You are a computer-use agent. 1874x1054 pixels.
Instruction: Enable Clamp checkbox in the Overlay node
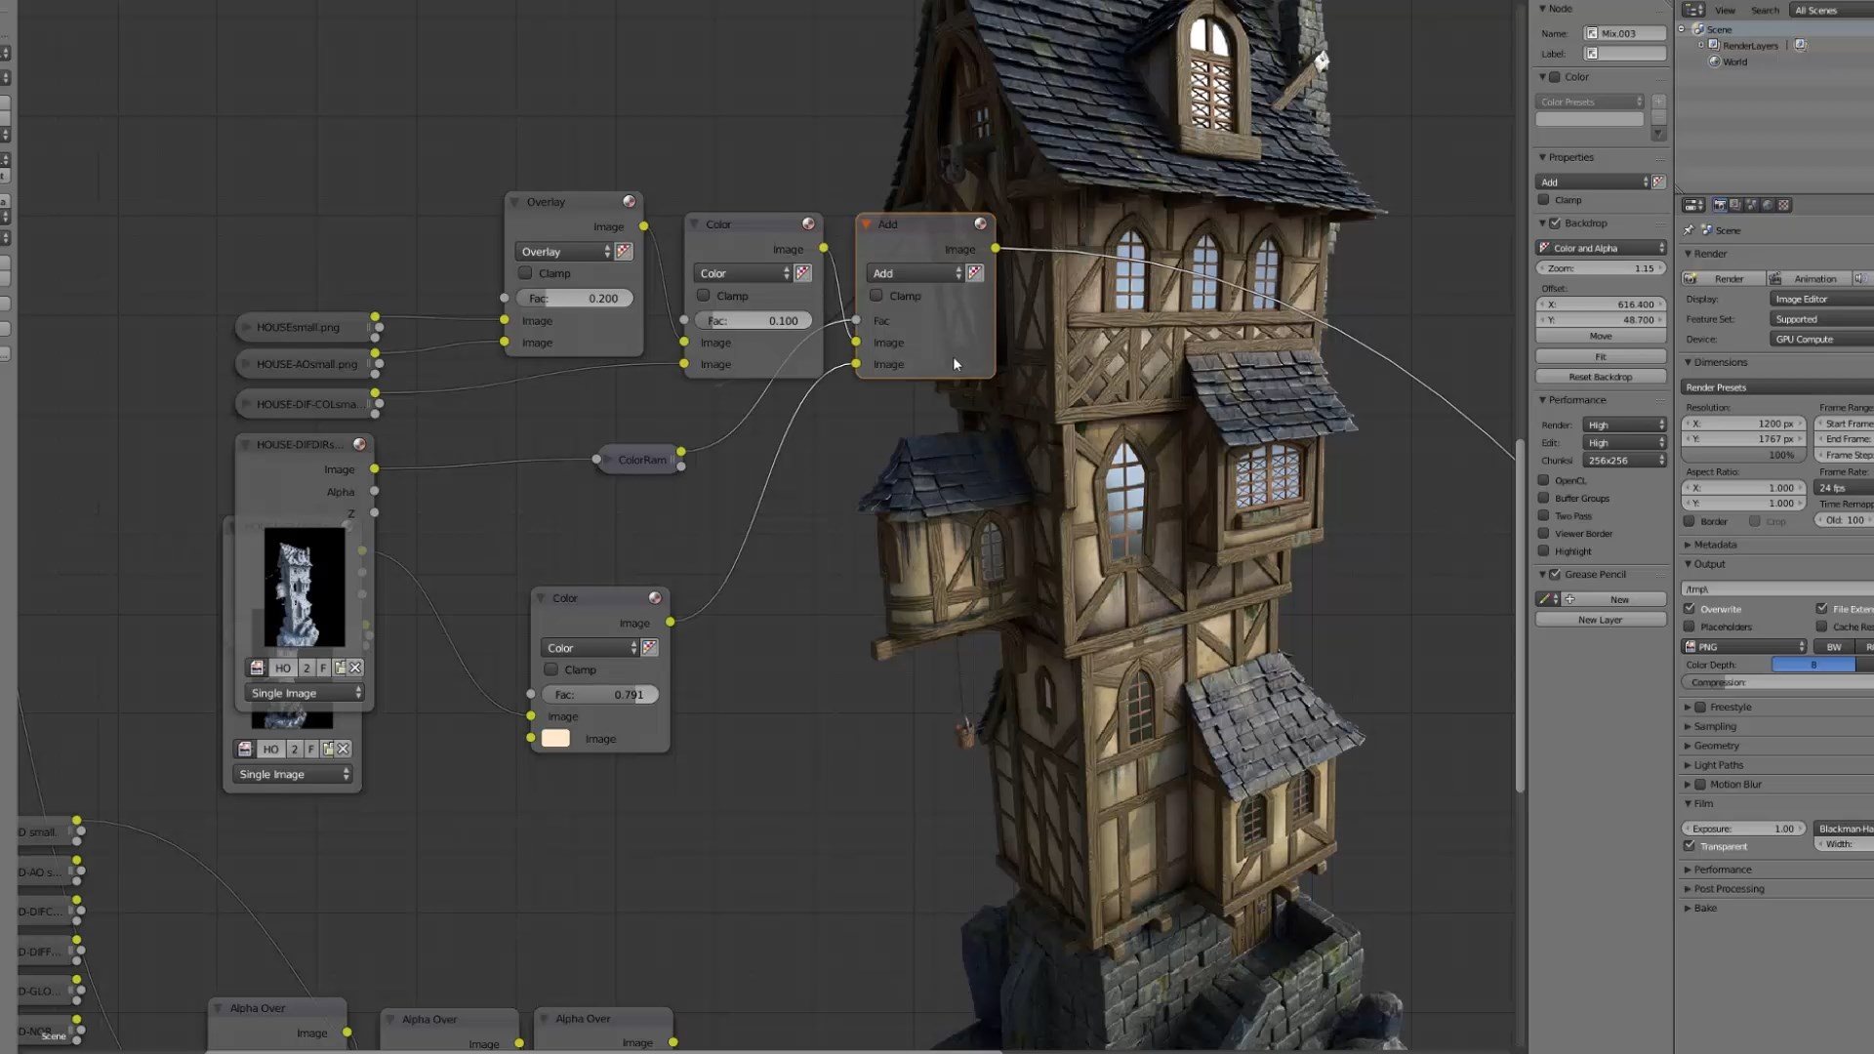click(526, 273)
